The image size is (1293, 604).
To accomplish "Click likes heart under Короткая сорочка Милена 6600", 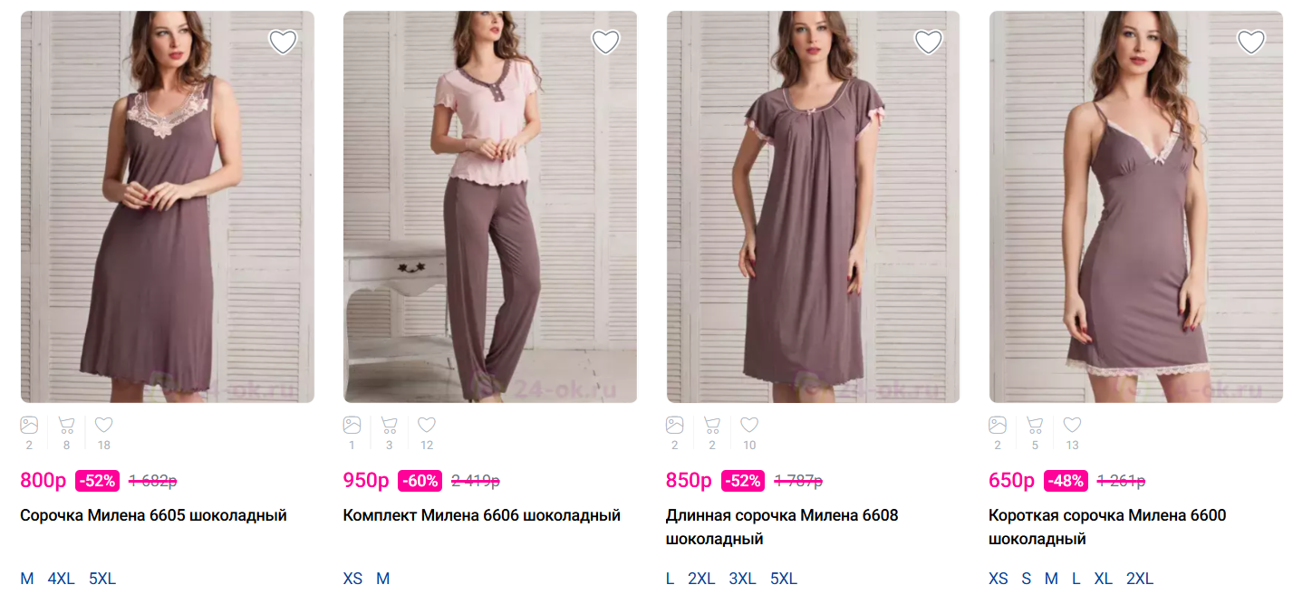I will pyautogui.click(x=1072, y=425).
